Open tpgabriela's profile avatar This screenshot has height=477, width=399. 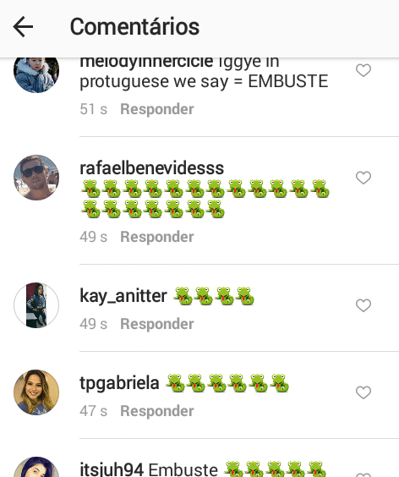(36, 392)
